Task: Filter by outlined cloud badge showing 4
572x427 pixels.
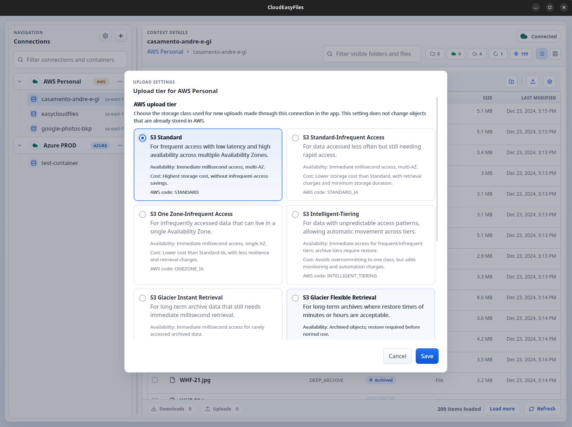Action: coord(477,54)
